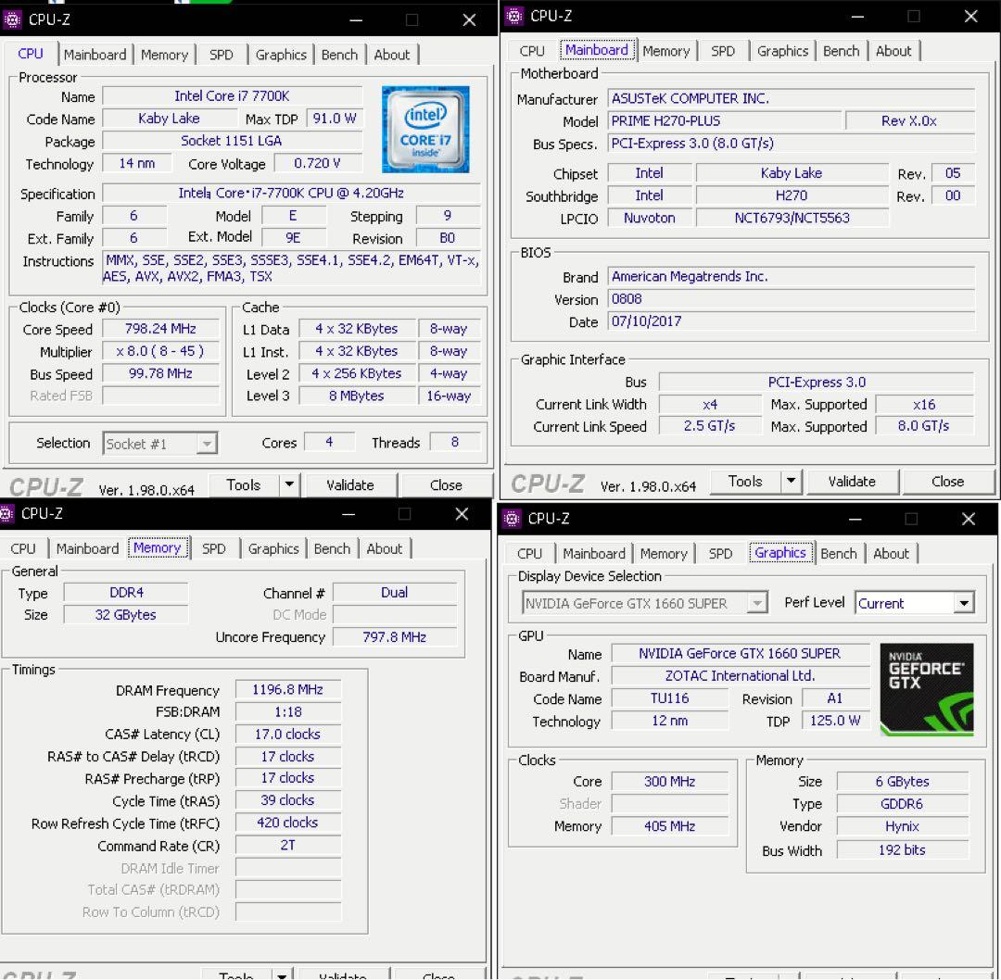Open SPD tab in Mainboard window
This screenshot has height=980, width=1001.
click(723, 51)
